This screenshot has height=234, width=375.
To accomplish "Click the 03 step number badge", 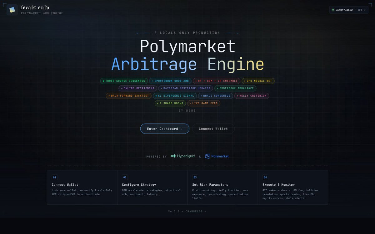I will tap(195, 177).
